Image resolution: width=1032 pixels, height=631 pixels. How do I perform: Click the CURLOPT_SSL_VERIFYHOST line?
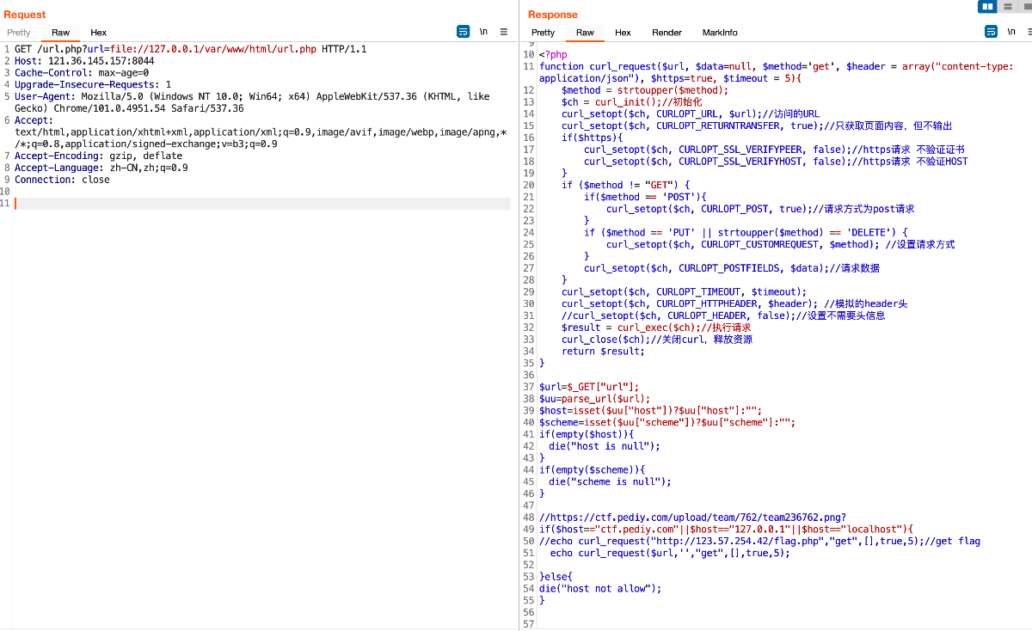pyautogui.click(x=776, y=162)
